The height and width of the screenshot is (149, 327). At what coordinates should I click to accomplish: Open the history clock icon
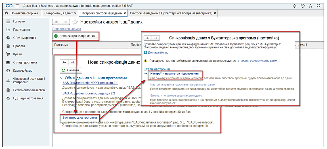[x=303, y=6]
